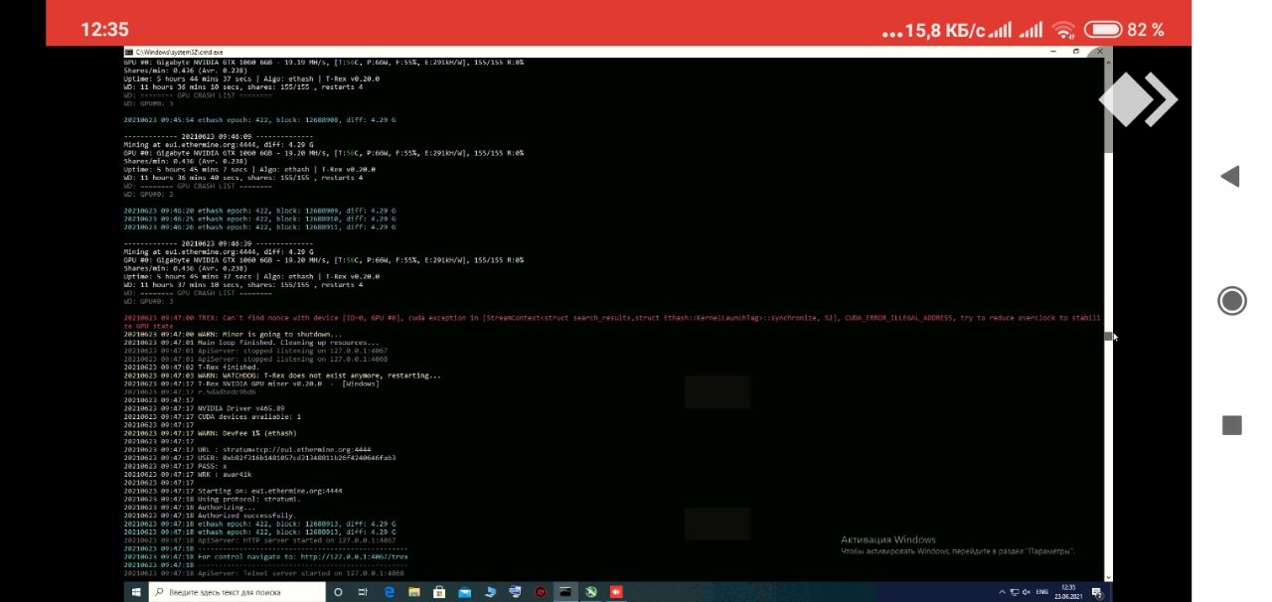Launch Microsoft Edge from the taskbar
Image resolution: width=1272 pixels, height=602 pixels.
tap(390, 592)
